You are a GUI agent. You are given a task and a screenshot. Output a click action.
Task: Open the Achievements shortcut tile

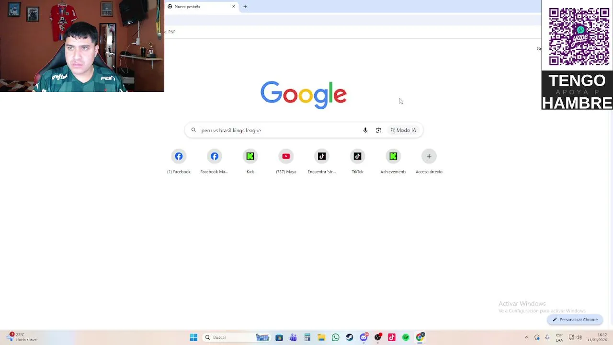coord(393,161)
